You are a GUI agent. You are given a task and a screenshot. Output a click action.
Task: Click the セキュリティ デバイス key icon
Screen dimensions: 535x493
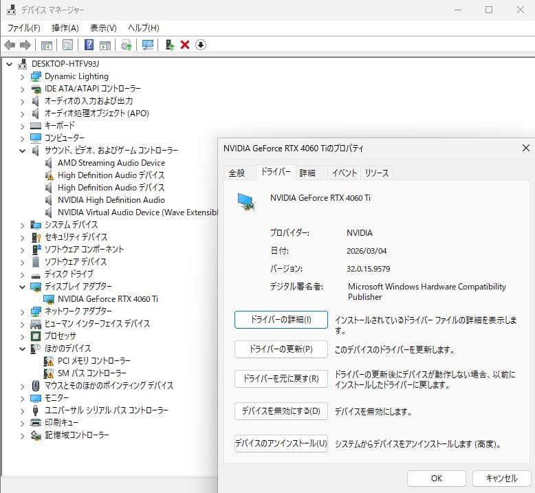click(x=36, y=237)
